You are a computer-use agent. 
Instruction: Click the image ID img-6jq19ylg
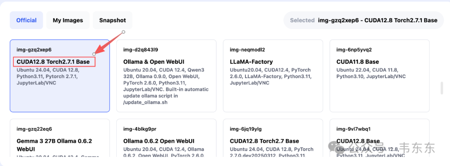246,129
